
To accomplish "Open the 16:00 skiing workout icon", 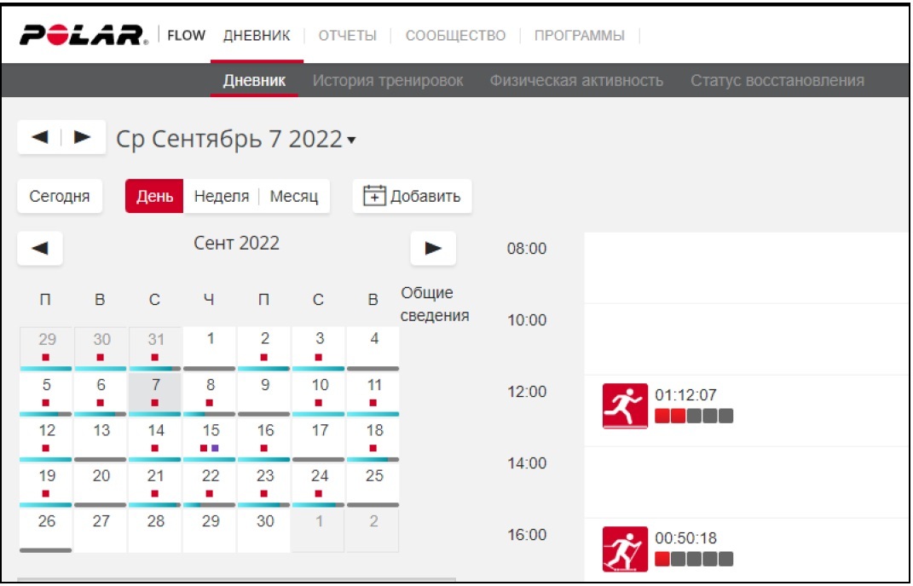I will point(623,549).
